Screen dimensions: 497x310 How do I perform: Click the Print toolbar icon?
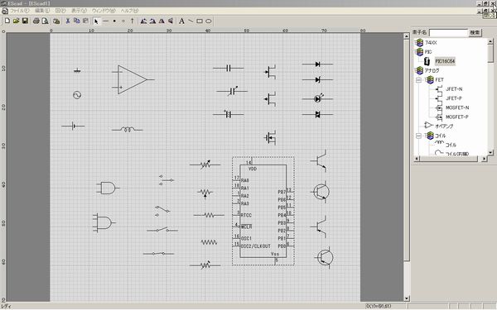coord(36,21)
